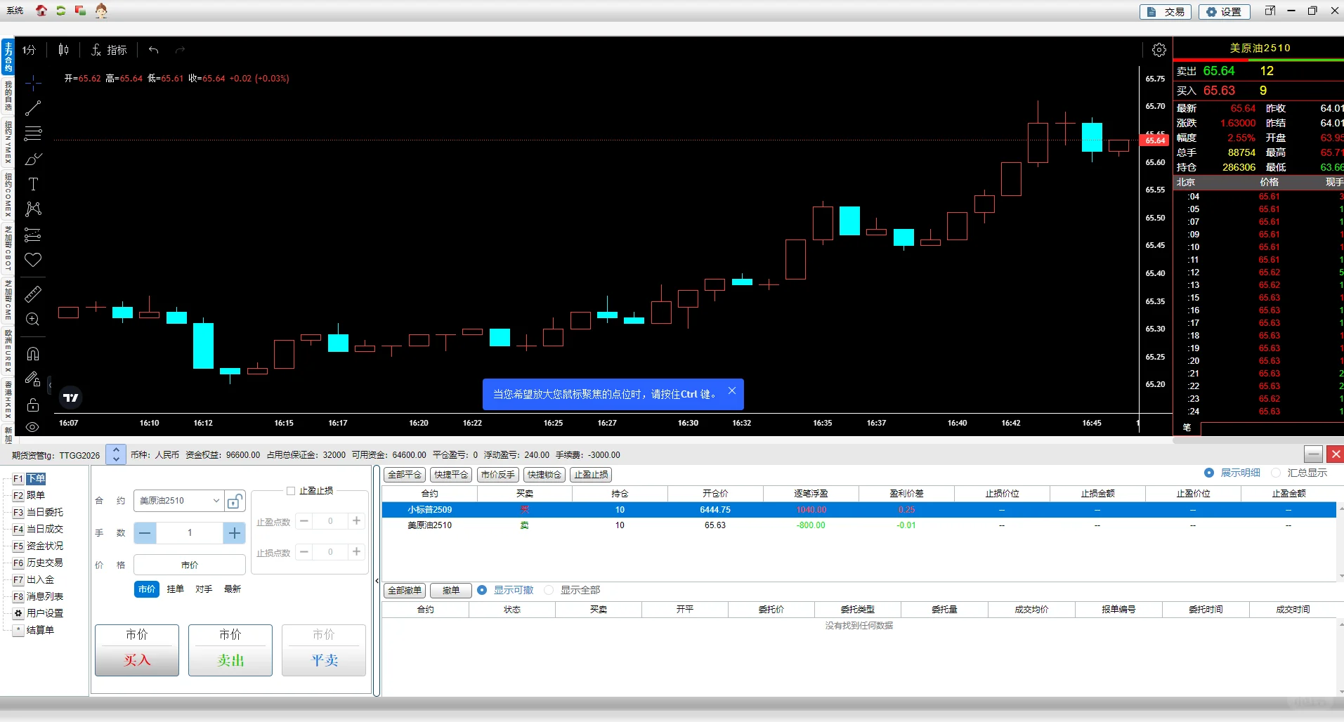Screen dimensions: 1344x722
Task: Click the TradingView logo on chart
Action: 71,398
